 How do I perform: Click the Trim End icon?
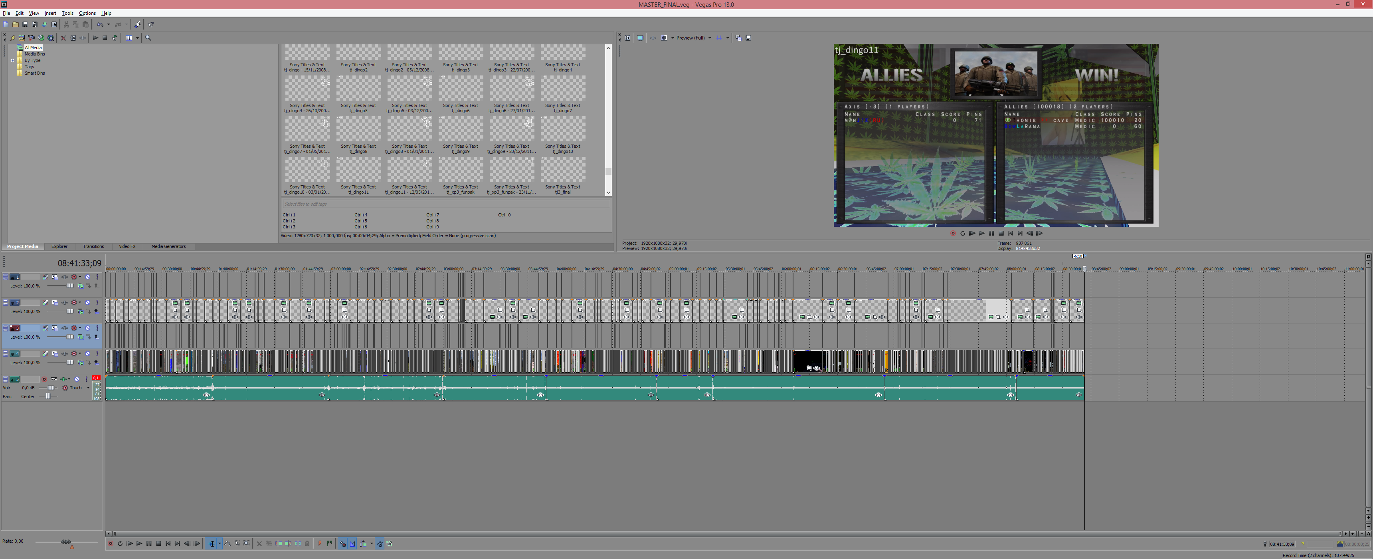[288, 543]
